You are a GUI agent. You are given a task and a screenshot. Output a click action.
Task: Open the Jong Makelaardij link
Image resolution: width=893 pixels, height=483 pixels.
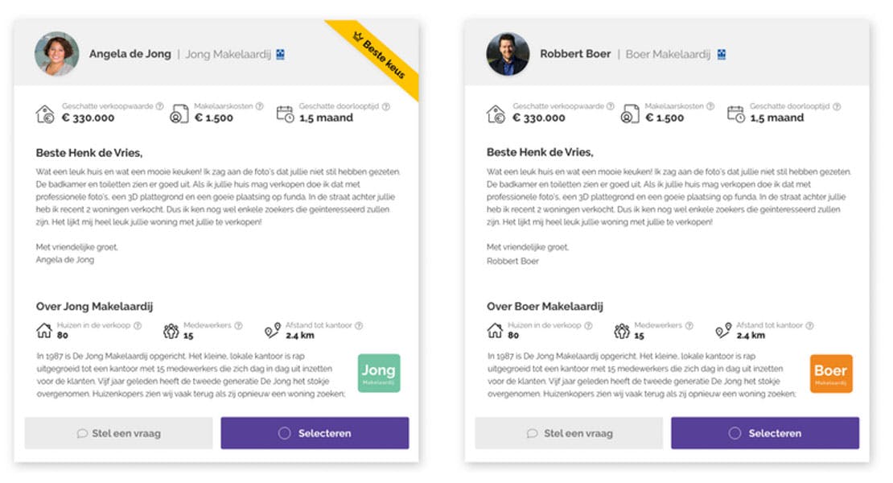pos(233,53)
